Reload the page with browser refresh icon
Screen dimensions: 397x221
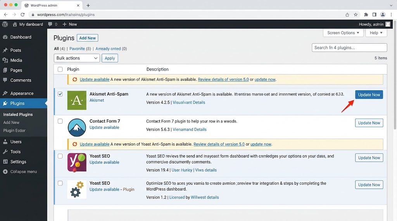22,15
